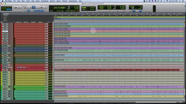This screenshot has height=104, width=186.
Task: Open the Clip menu
Action: pos(33,1)
